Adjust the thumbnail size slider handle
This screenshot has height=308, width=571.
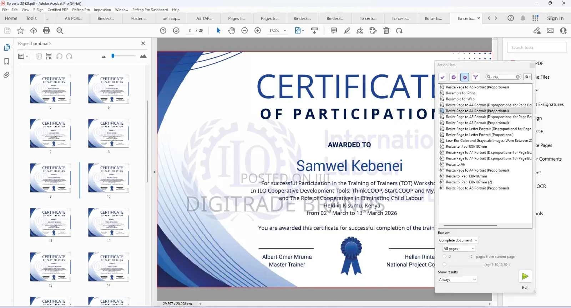pos(113,56)
